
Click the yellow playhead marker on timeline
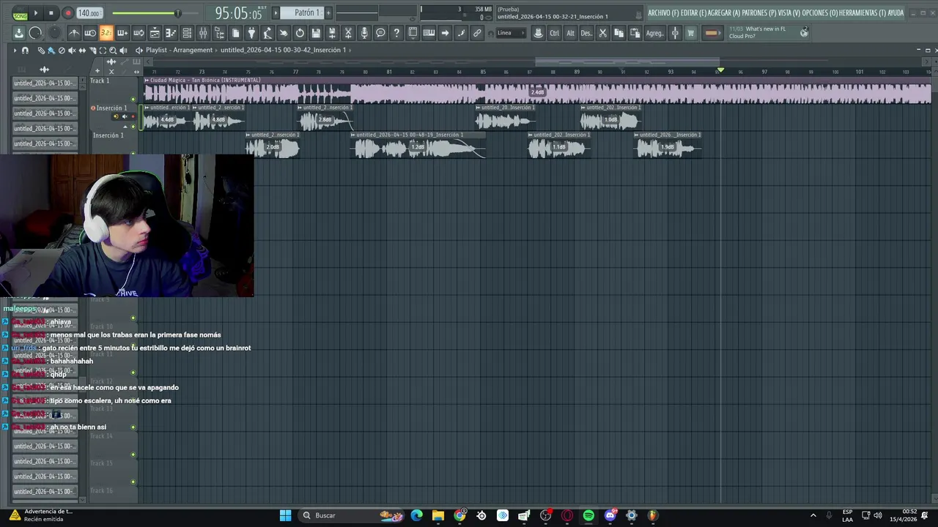click(x=720, y=70)
